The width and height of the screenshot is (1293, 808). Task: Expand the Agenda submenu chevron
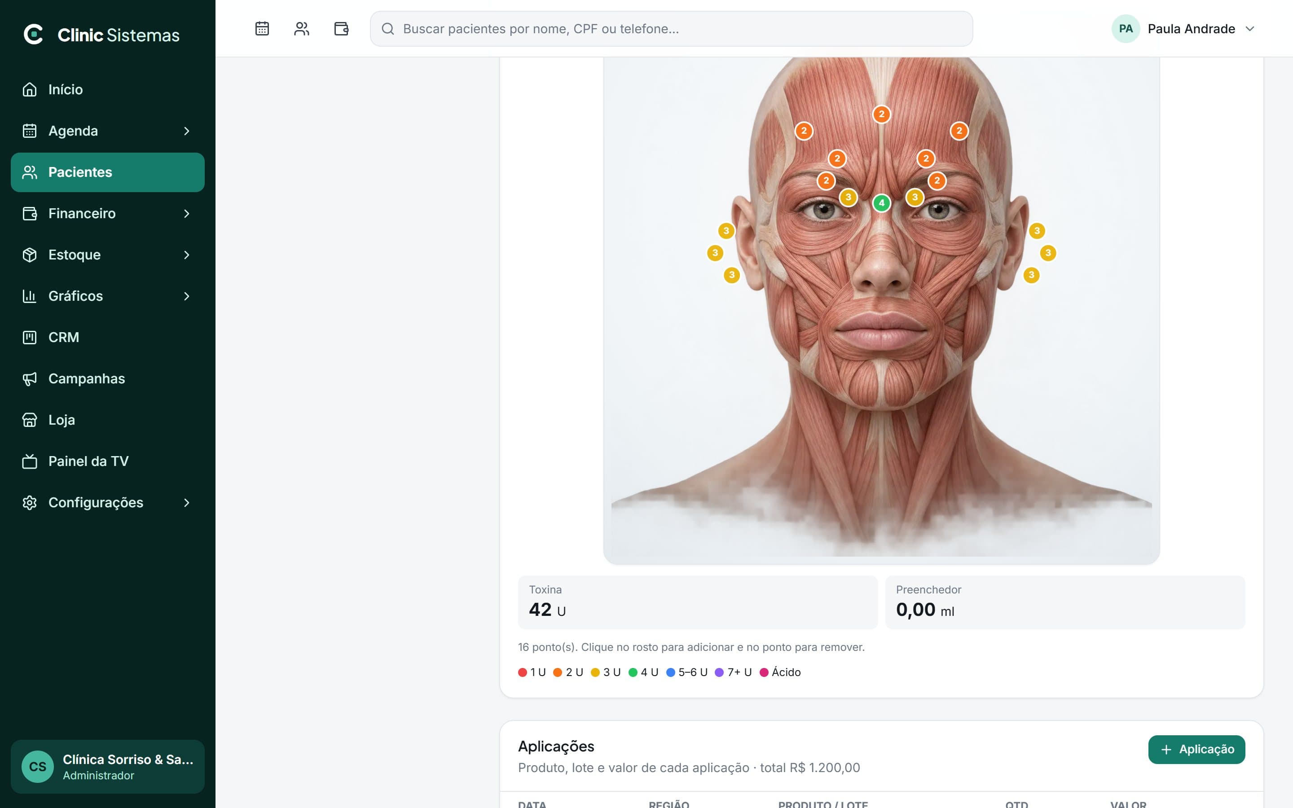(186, 131)
